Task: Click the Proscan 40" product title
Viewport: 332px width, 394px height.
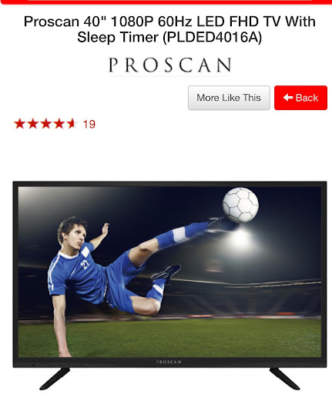Action: (x=169, y=29)
